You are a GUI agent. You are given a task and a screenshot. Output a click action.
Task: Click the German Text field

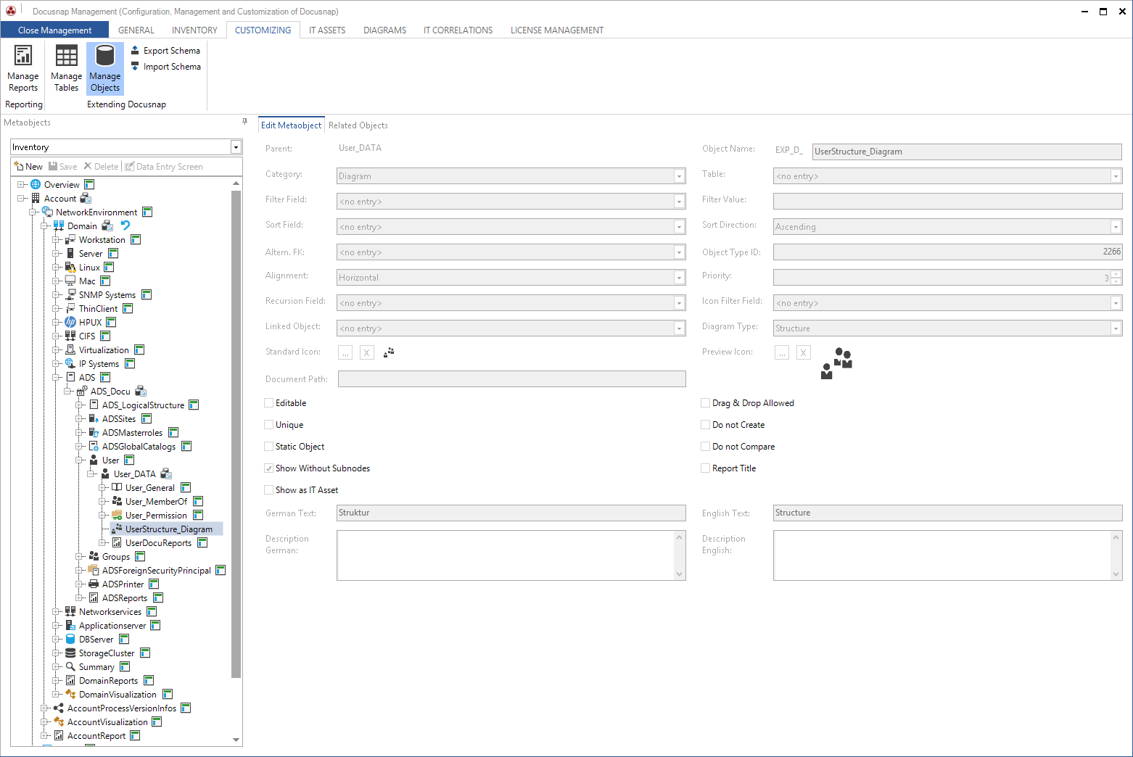[511, 513]
